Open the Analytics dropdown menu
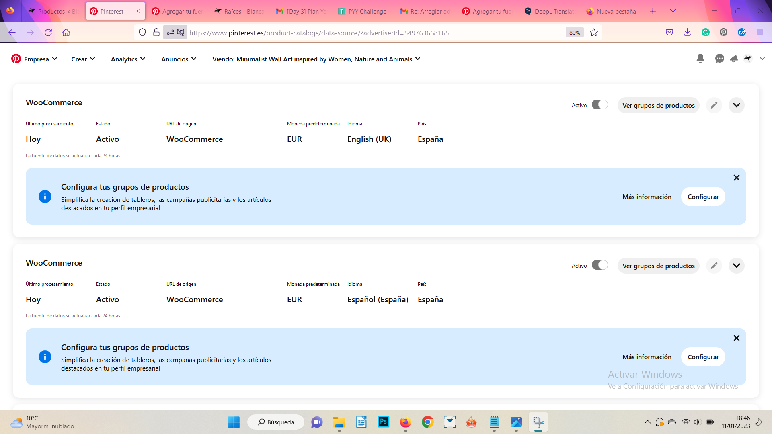The height and width of the screenshot is (434, 772). point(128,59)
